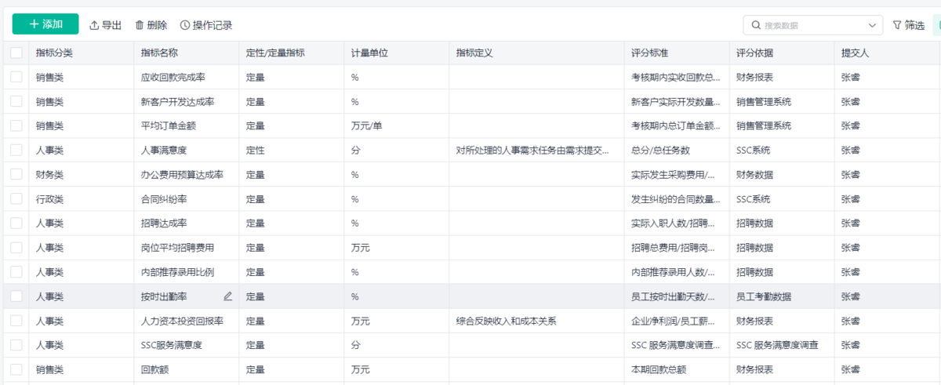Click the 指标名称 column header
The height and width of the screenshot is (385, 941).
(159, 53)
